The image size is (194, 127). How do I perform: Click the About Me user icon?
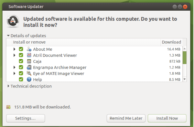pos(29,49)
